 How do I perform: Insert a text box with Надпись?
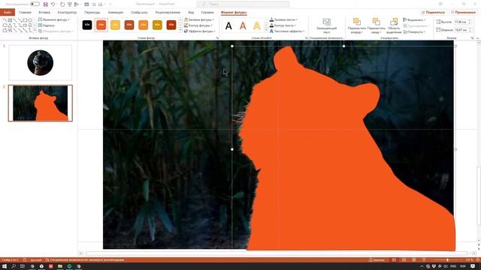pyautogui.click(x=47, y=25)
